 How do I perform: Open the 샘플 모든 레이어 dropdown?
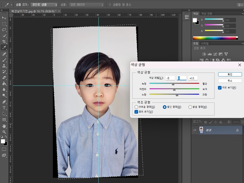[x=86, y=5]
